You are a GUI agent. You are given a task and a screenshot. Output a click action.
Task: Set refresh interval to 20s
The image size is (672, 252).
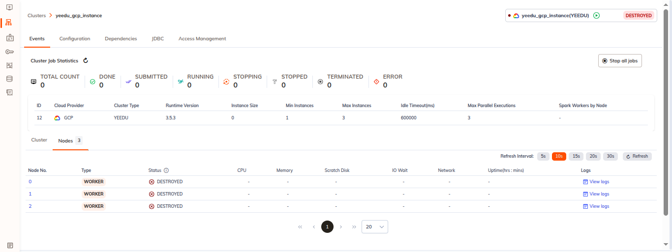pos(593,156)
